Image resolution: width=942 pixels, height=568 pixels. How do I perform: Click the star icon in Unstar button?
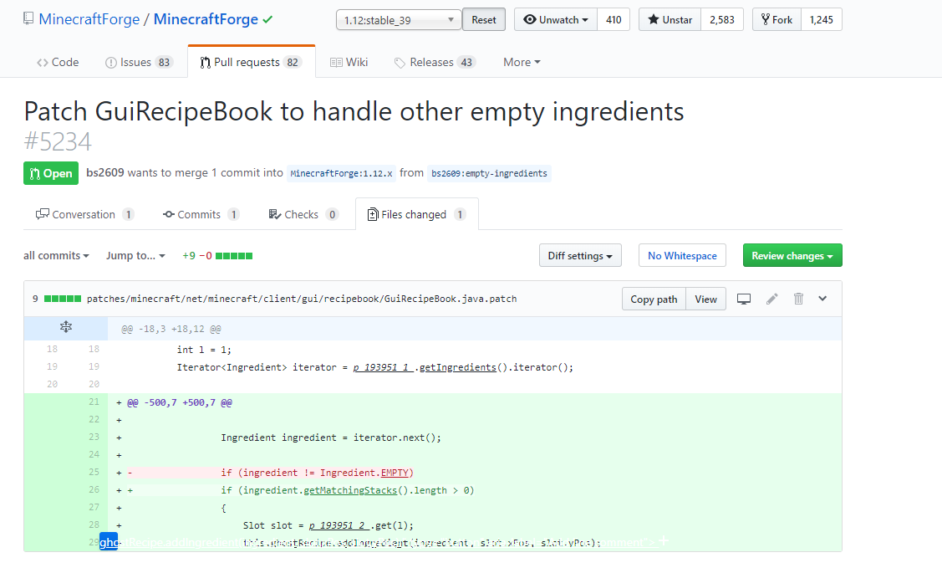[654, 19]
